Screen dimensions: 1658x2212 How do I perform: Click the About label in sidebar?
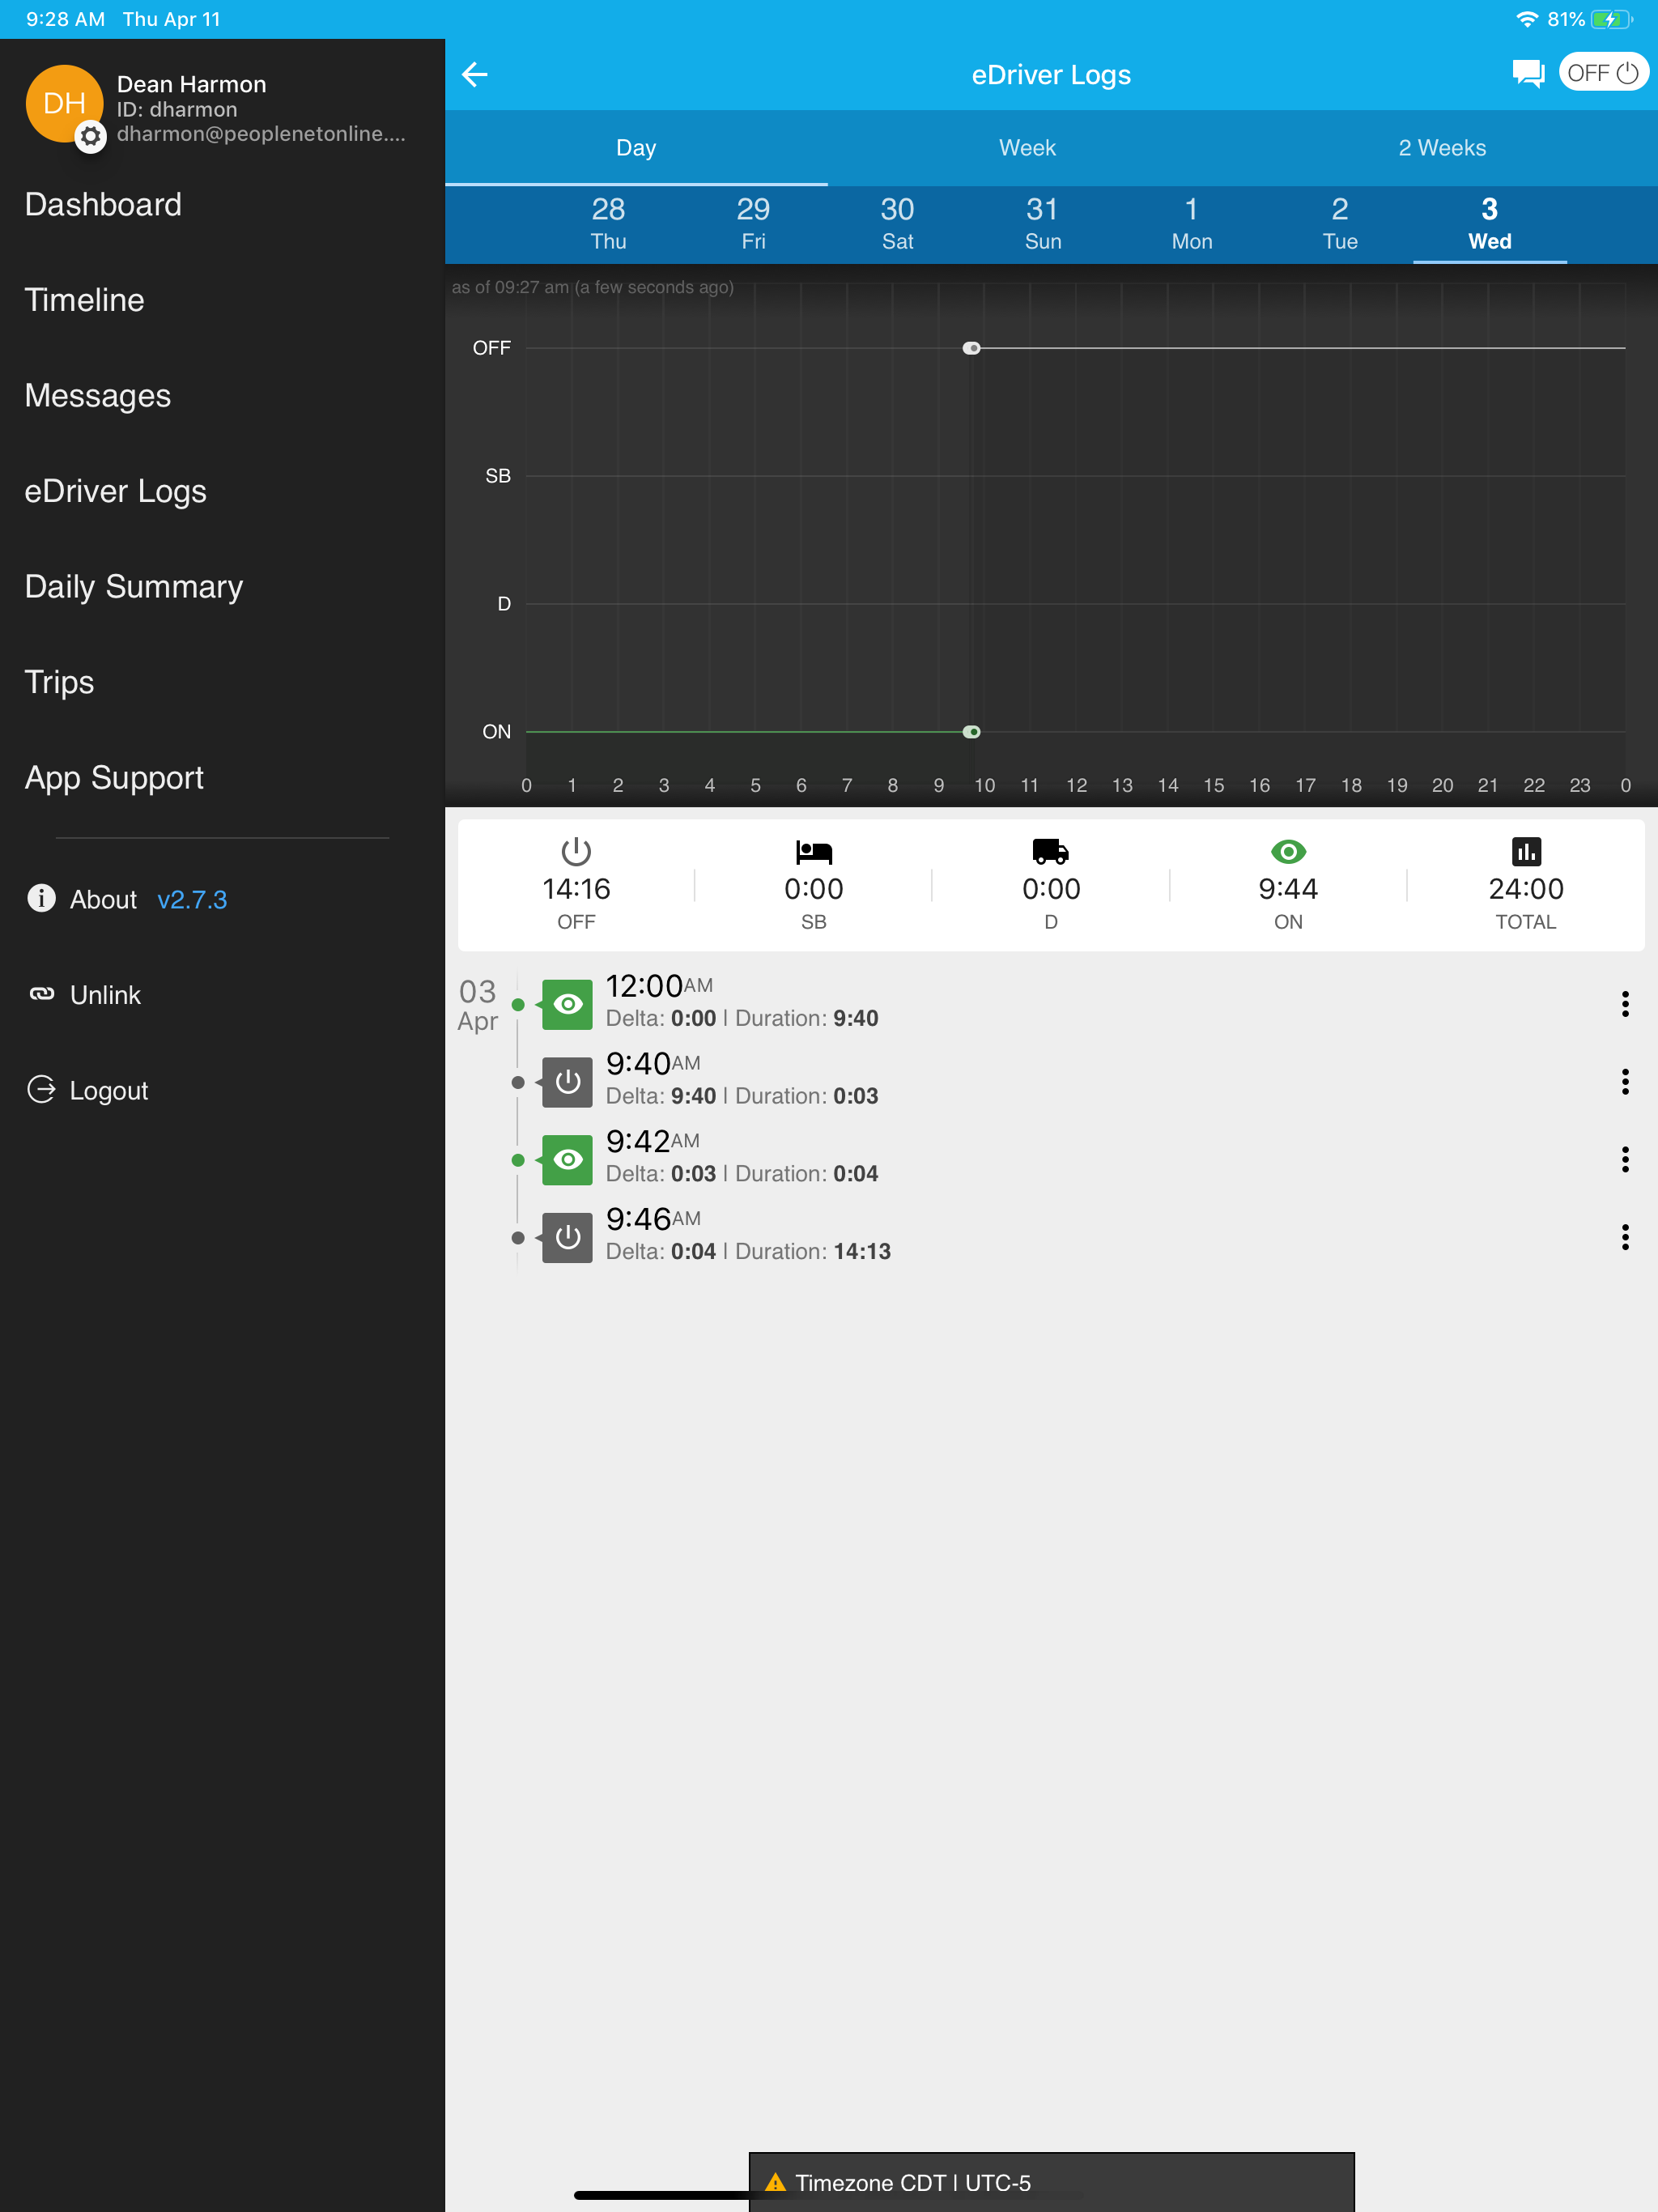click(103, 900)
